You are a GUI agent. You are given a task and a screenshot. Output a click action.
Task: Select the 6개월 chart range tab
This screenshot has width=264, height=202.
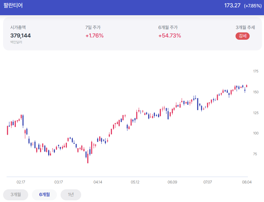click(45, 195)
